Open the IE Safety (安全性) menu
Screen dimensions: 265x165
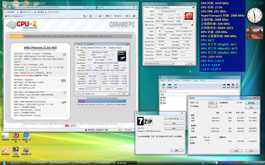[118, 16]
